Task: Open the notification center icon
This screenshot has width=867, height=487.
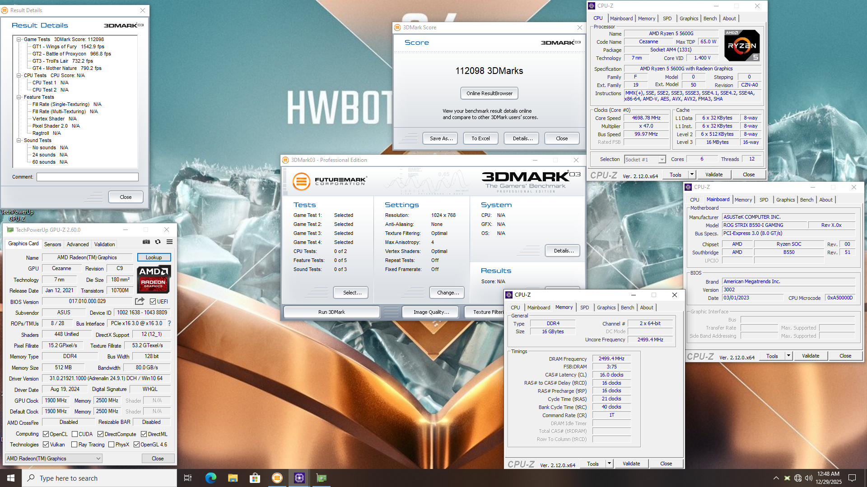Action: coord(852,478)
